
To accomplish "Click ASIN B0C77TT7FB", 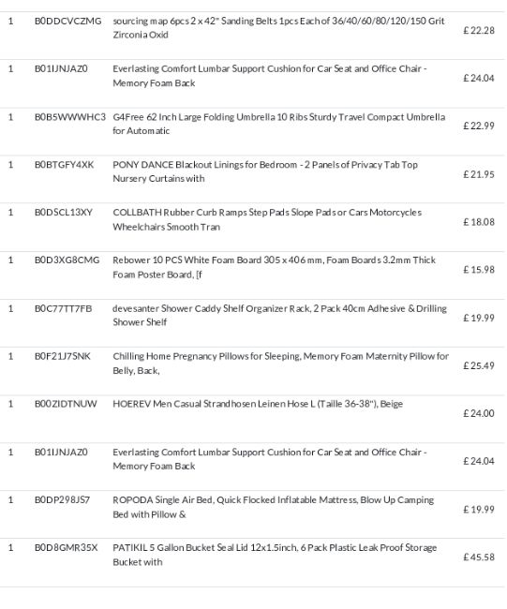I will click(x=63, y=309).
